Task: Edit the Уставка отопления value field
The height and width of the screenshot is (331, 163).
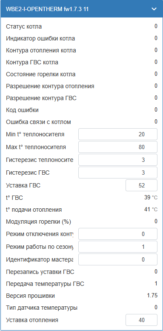Action: (141, 320)
